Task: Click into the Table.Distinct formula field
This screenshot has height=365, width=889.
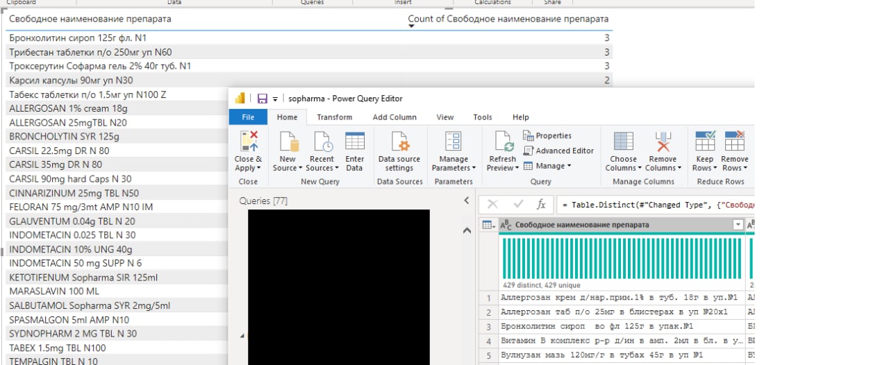Action: click(x=656, y=205)
